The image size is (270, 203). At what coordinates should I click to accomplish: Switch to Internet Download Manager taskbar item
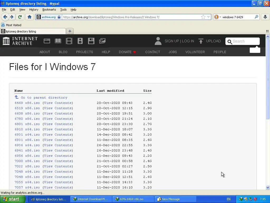[x=91, y=199]
